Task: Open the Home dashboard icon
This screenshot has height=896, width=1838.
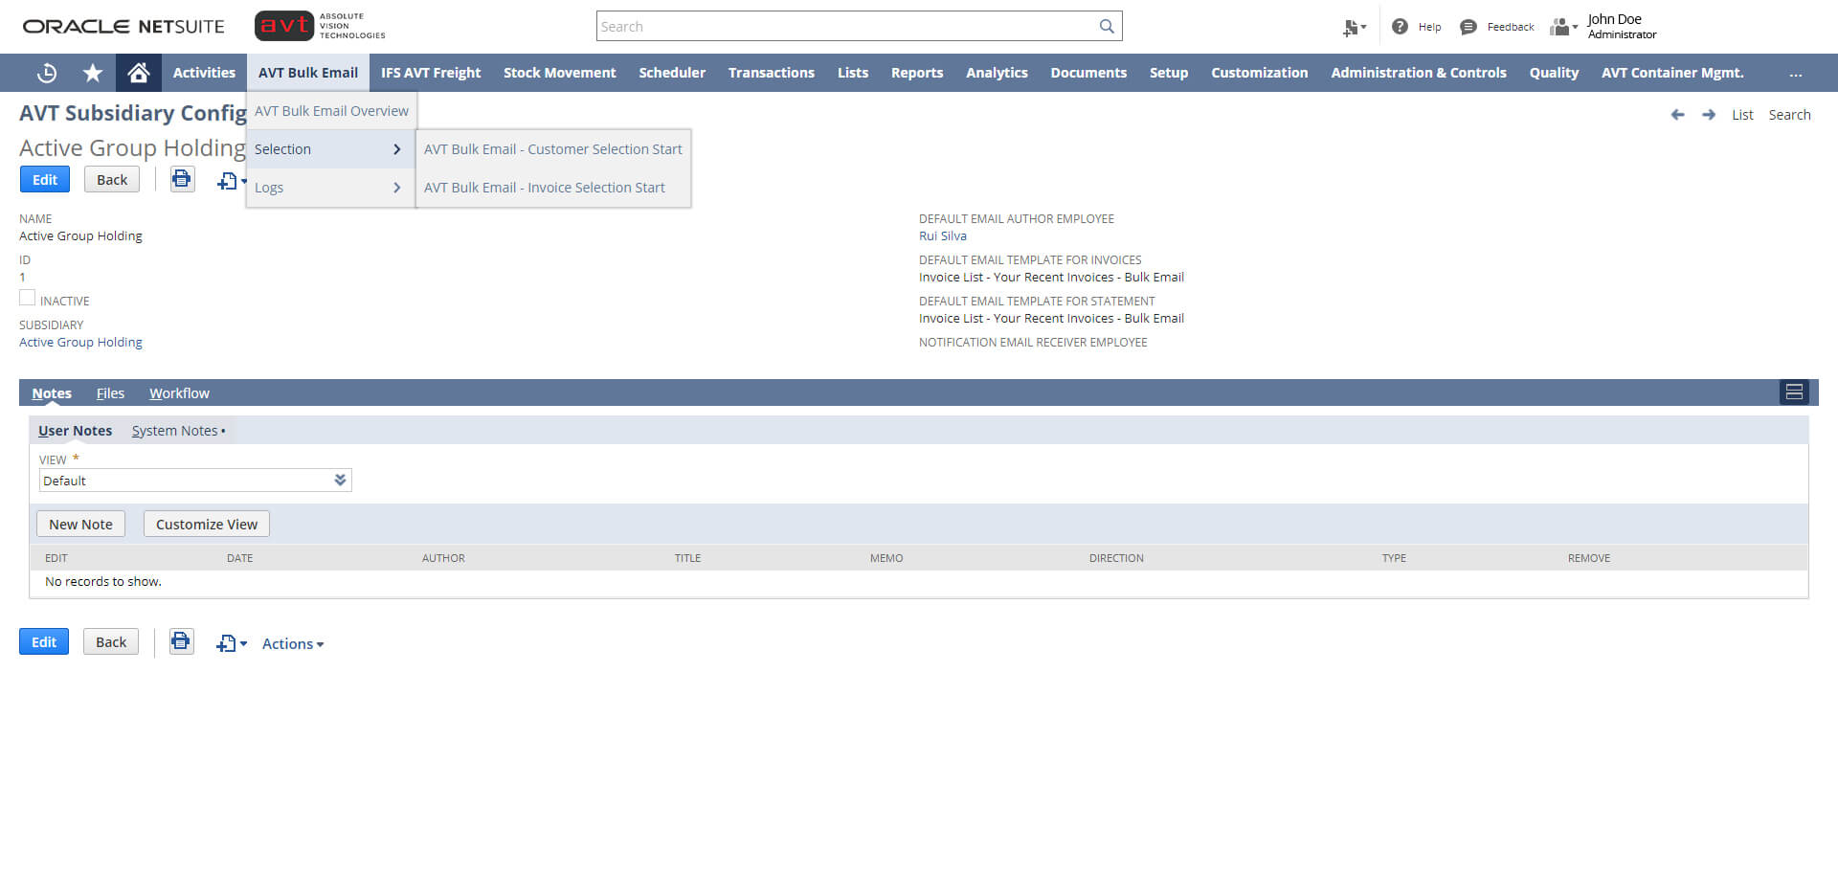Action: 138,73
